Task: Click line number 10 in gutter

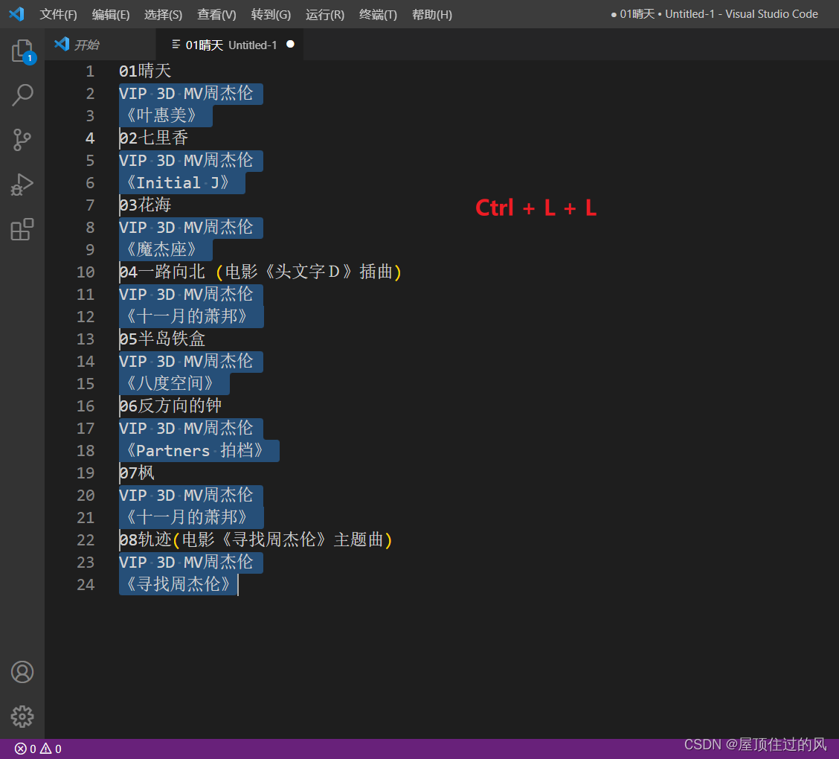Action: click(x=86, y=272)
